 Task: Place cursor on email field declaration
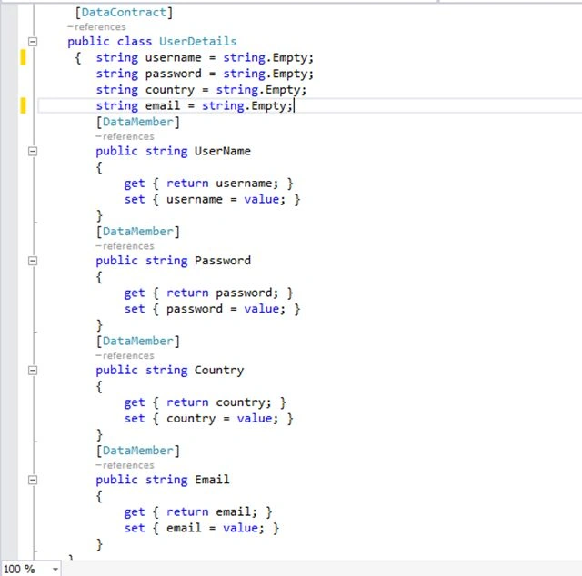click(195, 106)
